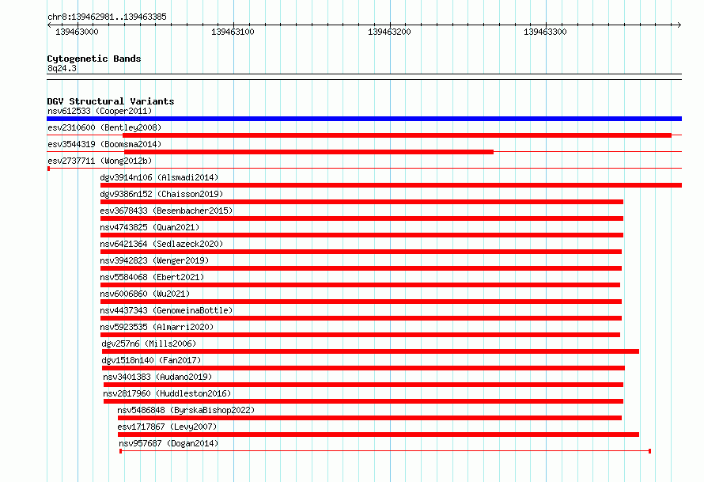Click the nsv6421364 red variant bar

(x=361, y=252)
